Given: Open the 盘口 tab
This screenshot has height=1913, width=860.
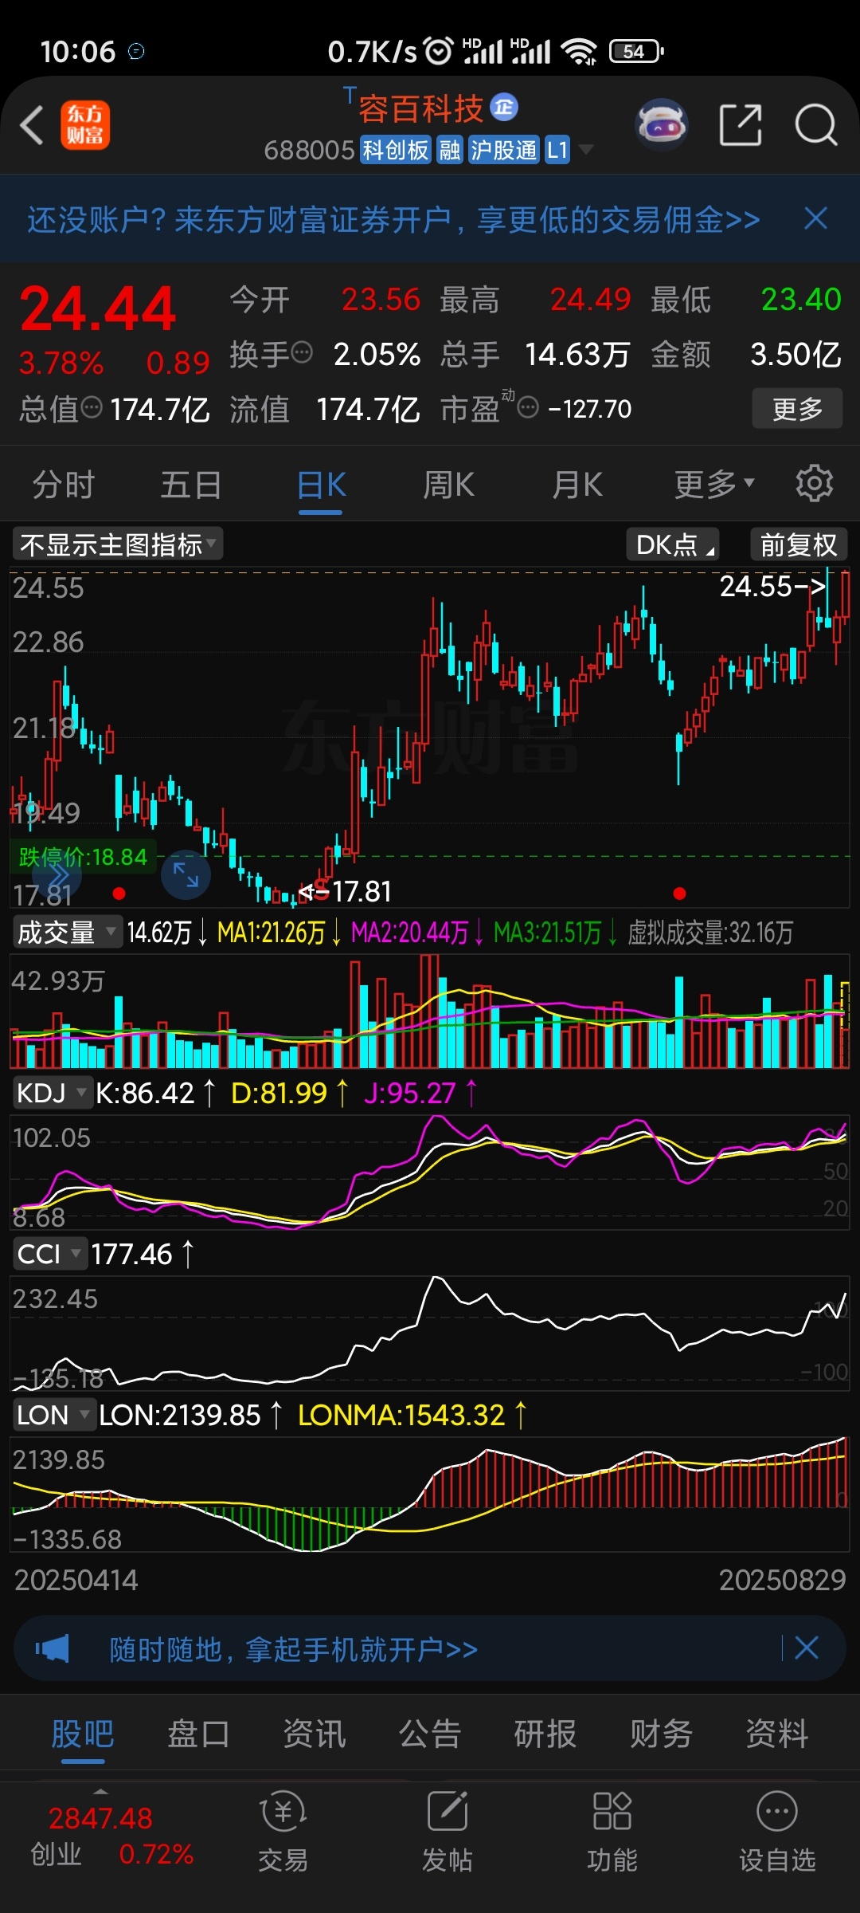Looking at the screenshot, I should point(198,1734).
